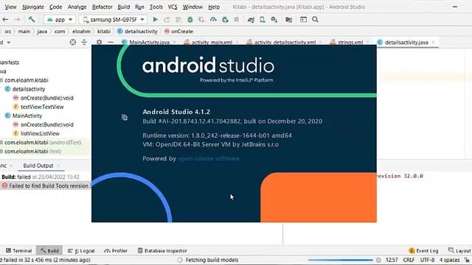Screen dimensions: 472x265
Task: Run the app with the green play button
Action: point(156,20)
